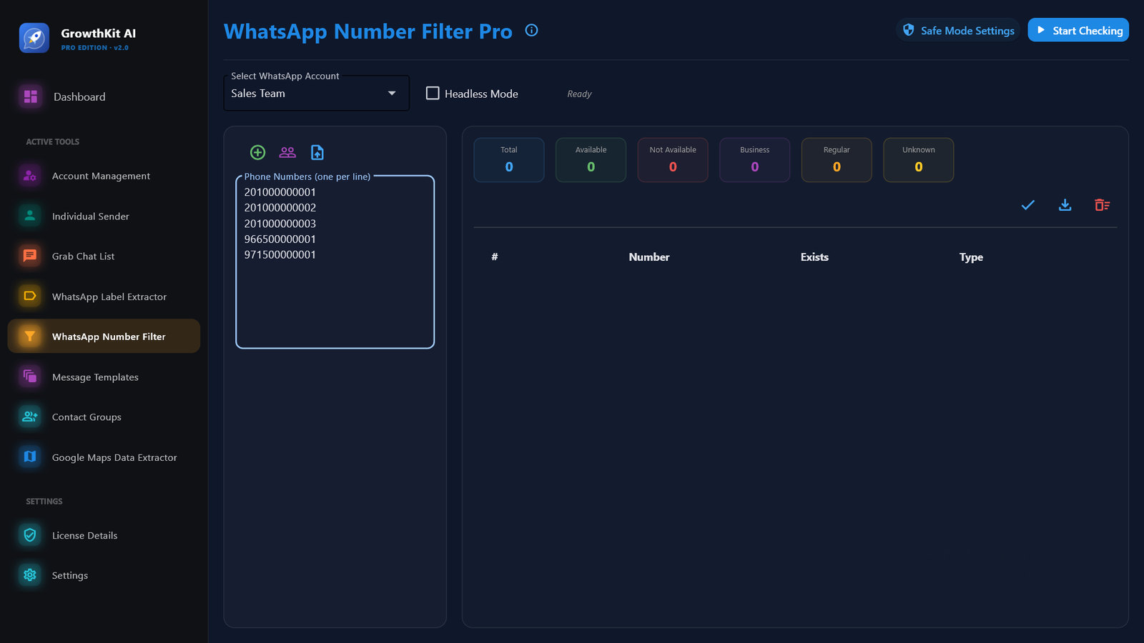The width and height of the screenshot is (1144, 643).
Task: Click the Number column header
Action: coord(649,257)
